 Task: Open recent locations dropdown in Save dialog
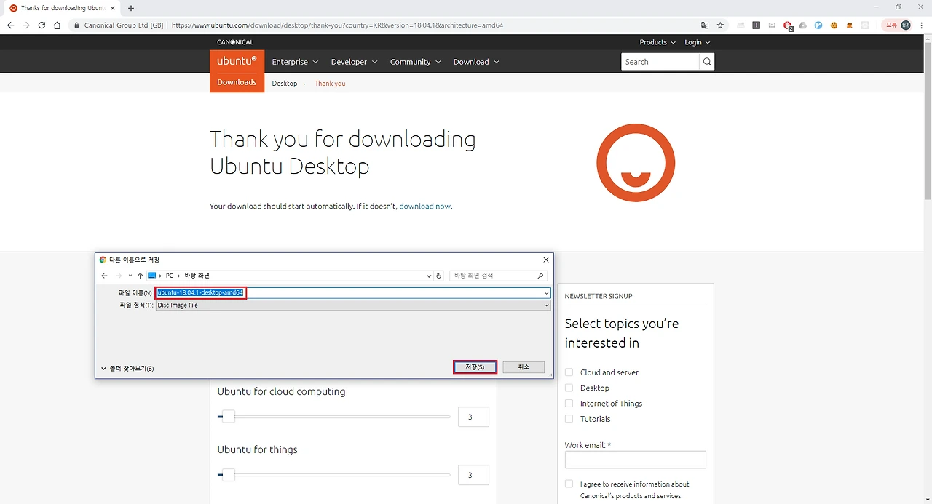point(130,276)
